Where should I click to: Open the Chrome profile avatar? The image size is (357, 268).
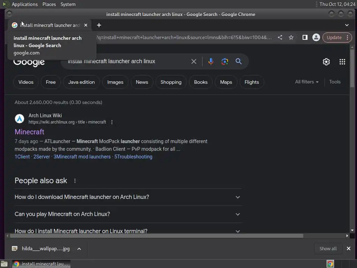[316, 37]
